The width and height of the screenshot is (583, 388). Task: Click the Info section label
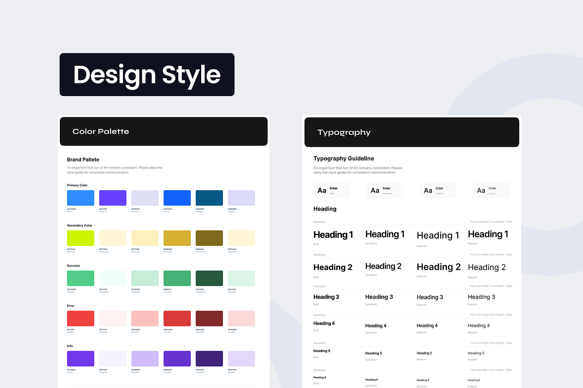pos(70,346)
